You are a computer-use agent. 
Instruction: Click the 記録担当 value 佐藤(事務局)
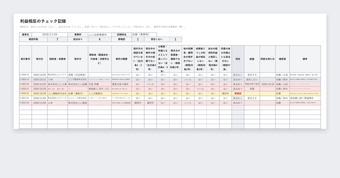144,34
